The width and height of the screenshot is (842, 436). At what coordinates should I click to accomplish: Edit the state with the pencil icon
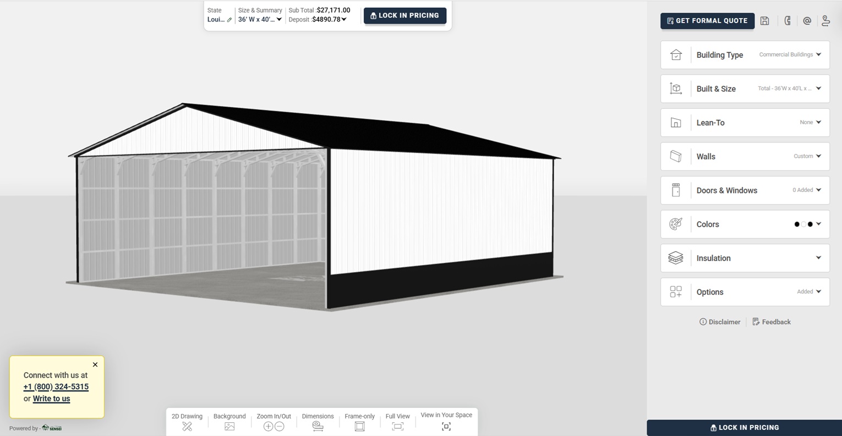point(229,20)
